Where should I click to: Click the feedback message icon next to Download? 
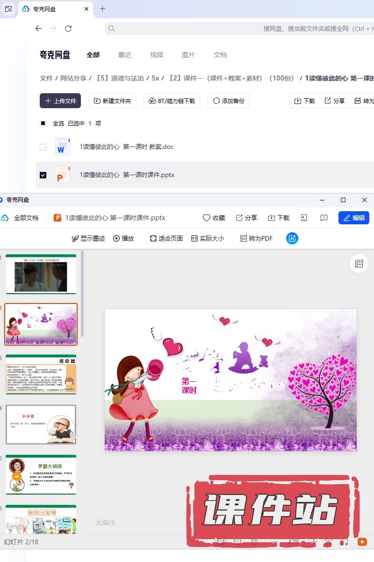(x=324, y=218)
